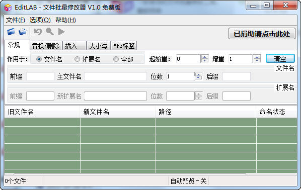Switch to the 插入 tab

pos(74,46)
